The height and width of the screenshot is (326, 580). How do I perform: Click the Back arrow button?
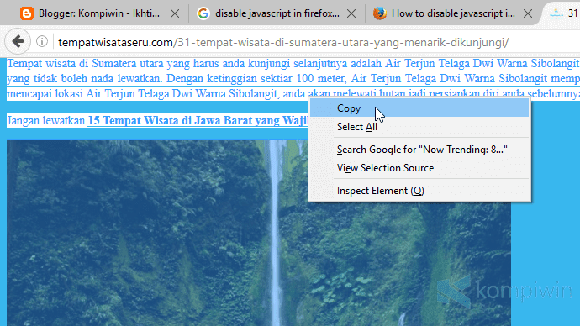click(x=18, y=41)
